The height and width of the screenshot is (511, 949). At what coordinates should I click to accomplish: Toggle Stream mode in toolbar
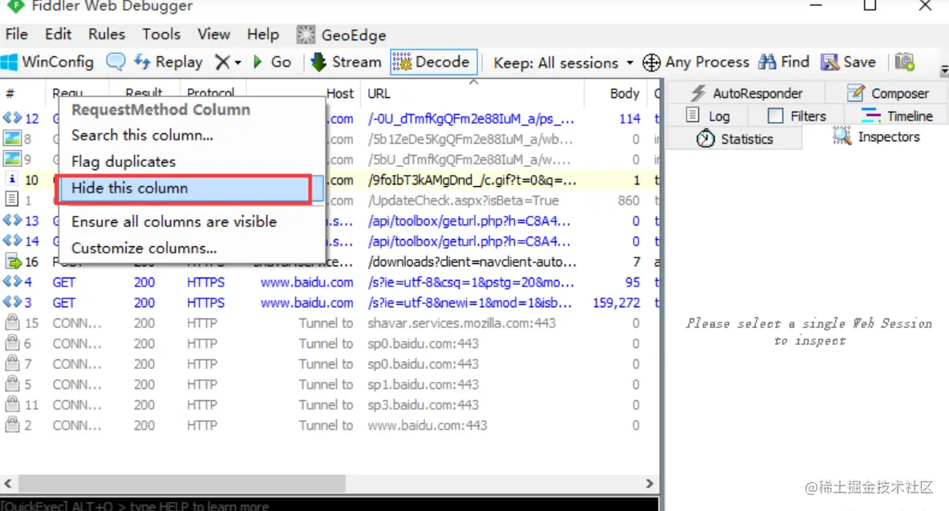(346, 62)
